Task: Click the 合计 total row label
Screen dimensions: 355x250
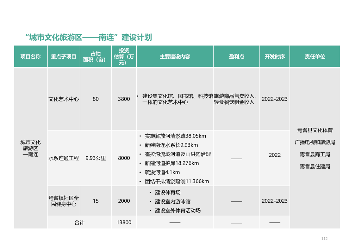Action: [79, 223]
